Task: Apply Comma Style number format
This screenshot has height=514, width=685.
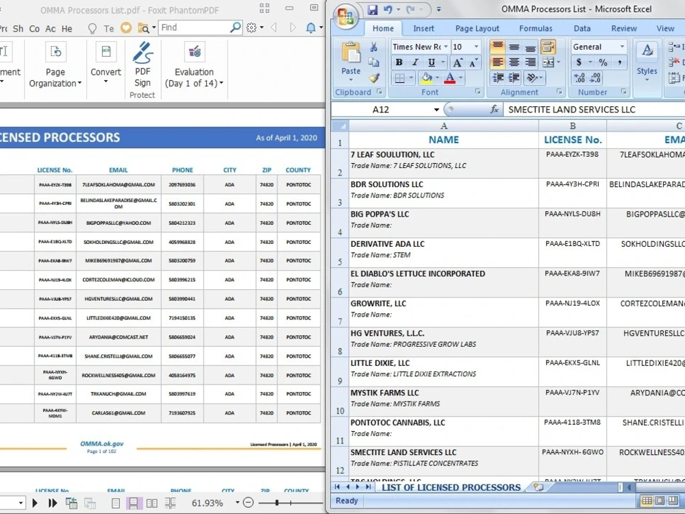Action: (619, 62)
